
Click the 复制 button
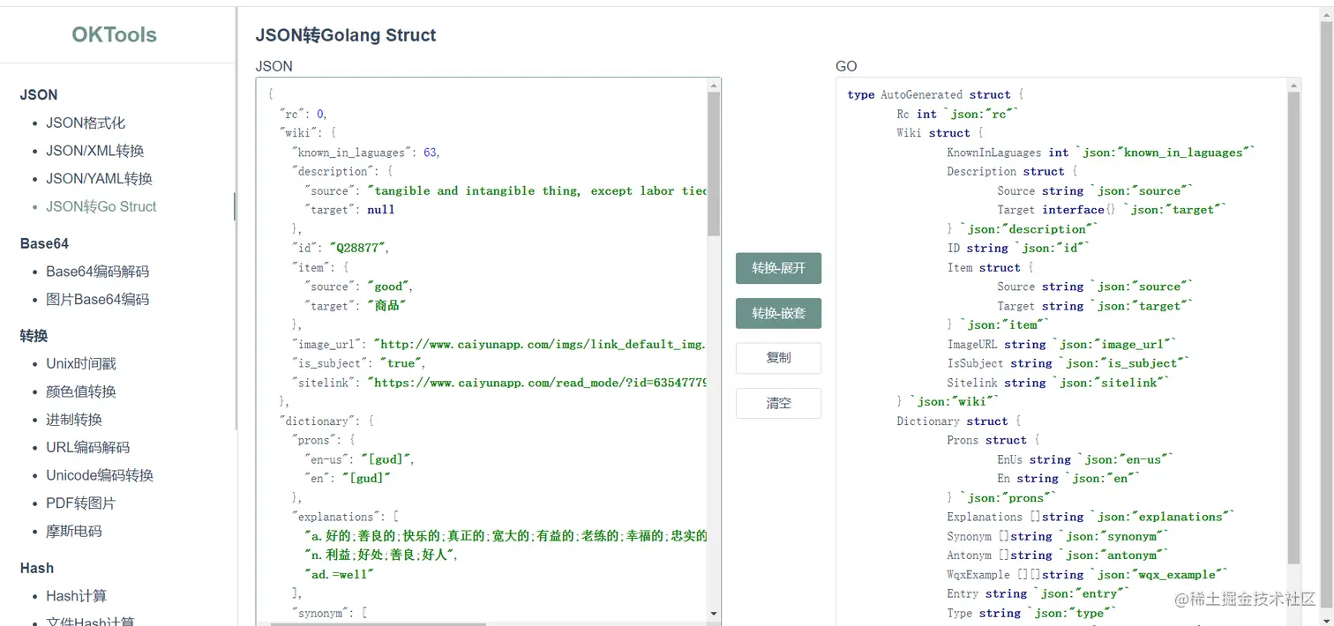(778, 358)
